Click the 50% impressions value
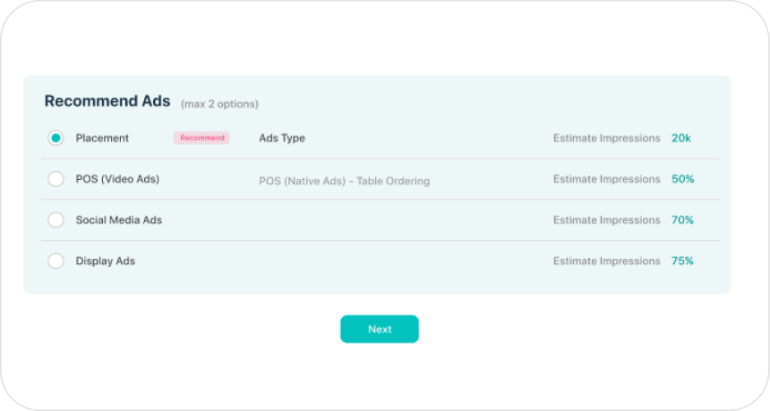 click(682, 179)
